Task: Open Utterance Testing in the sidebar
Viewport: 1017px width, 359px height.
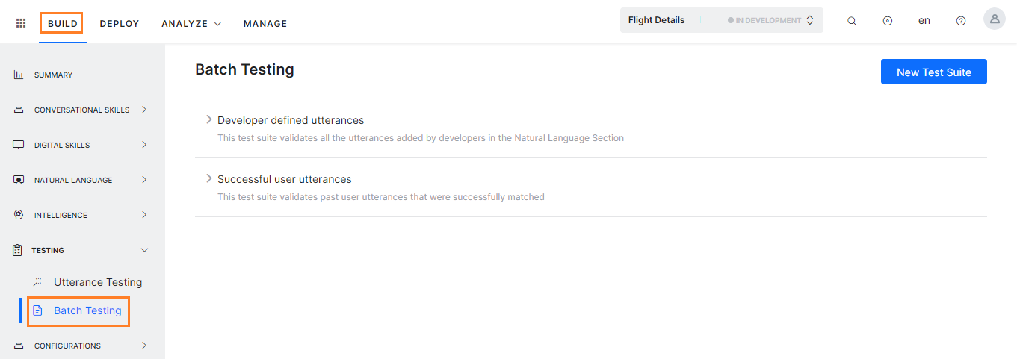Action: (x=97, y=282)
